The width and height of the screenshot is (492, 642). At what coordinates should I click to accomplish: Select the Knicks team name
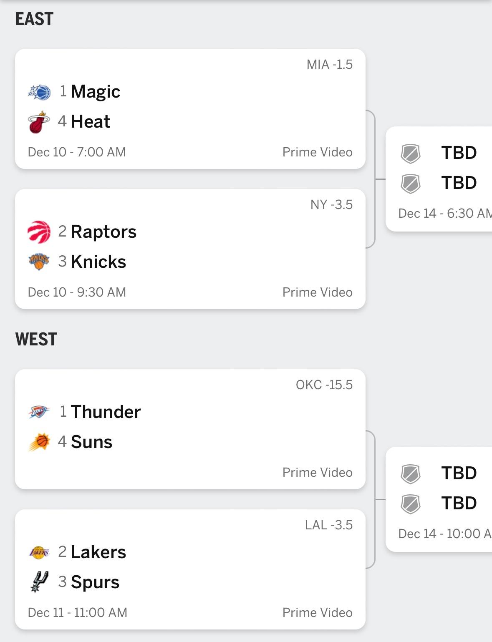[98, 262]
